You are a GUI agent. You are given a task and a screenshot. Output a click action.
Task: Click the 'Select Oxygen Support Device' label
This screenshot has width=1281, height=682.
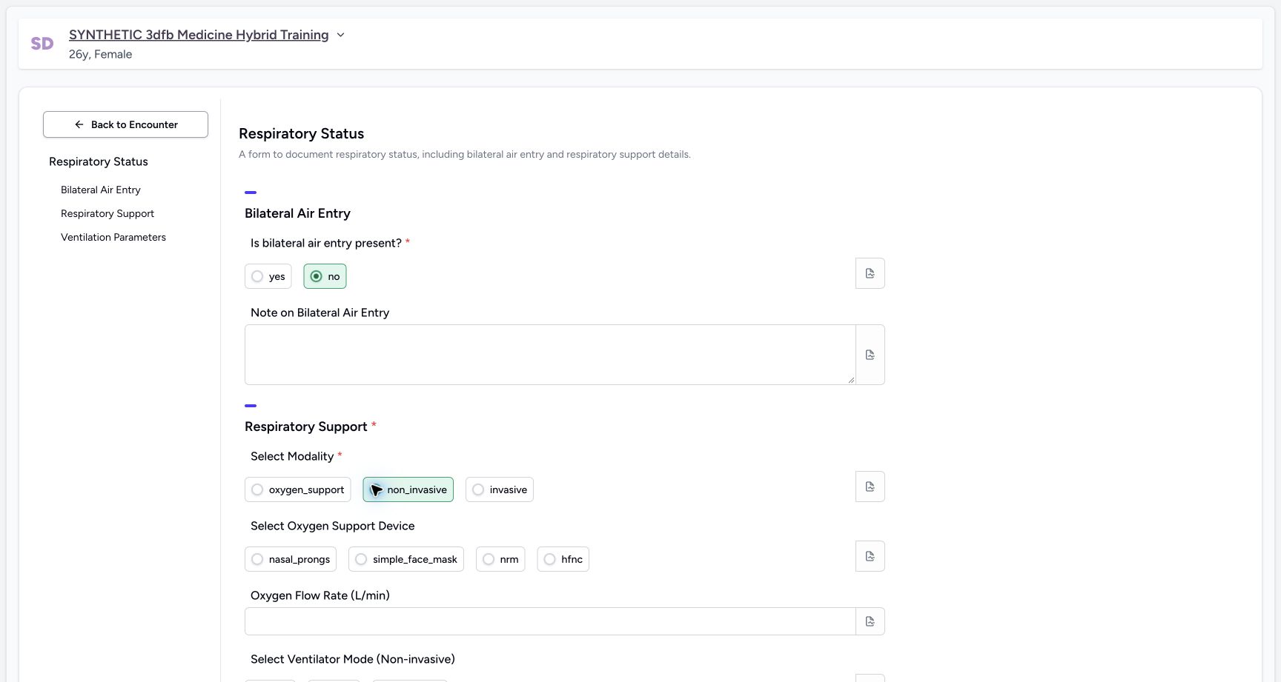coord(333,526)
